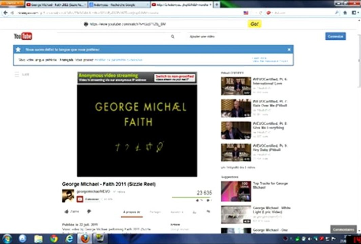Viewport: 361px width, 244px height.
Task: Open VEVOCertified Pt. 7 Rain Over Me thumbnail
Action: click(x=236, y=108)
